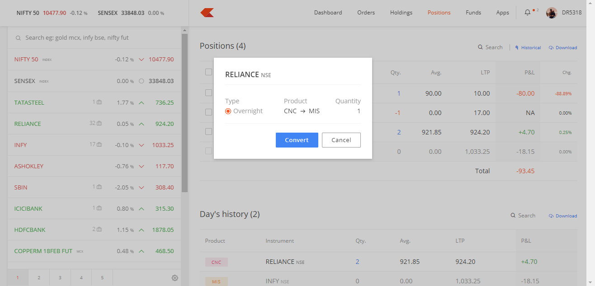595x286 pixels.
Task: Switch to watchlist tab 3
Action: [x=60, y=278]
